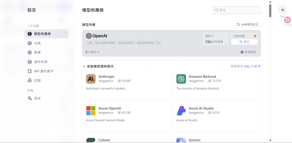
Task: Click the OpenAI 設定 button
Action: [244, 42]
